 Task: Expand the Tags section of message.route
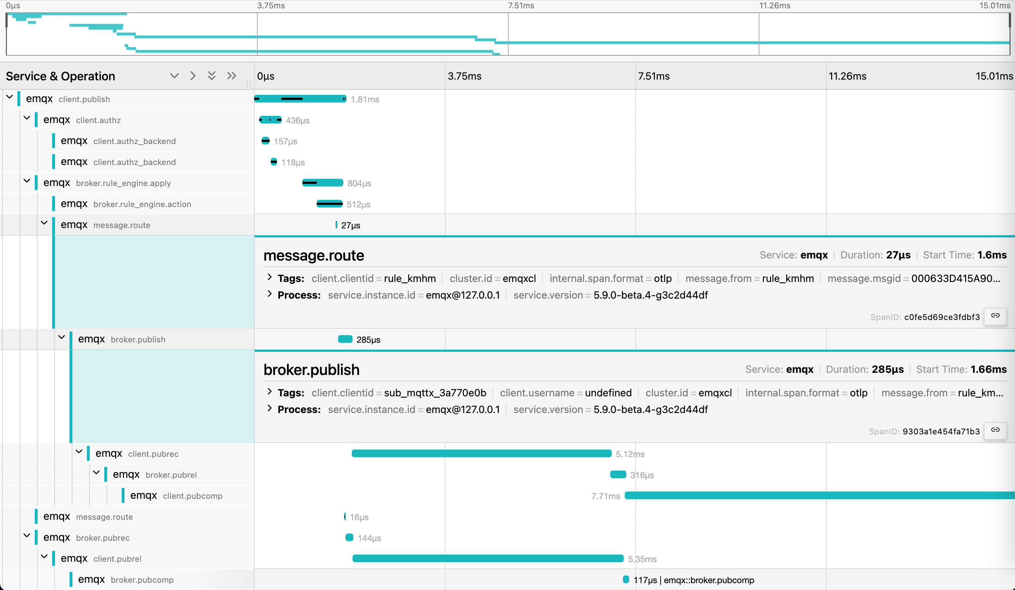click(x=270, y=278)
